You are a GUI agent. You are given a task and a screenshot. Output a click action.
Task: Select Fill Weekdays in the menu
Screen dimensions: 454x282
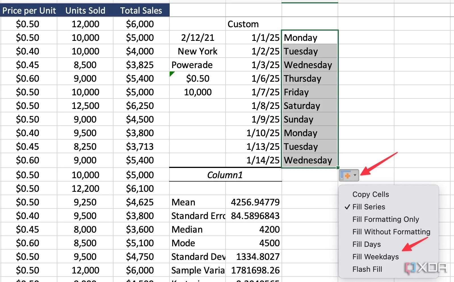point(375,257)
